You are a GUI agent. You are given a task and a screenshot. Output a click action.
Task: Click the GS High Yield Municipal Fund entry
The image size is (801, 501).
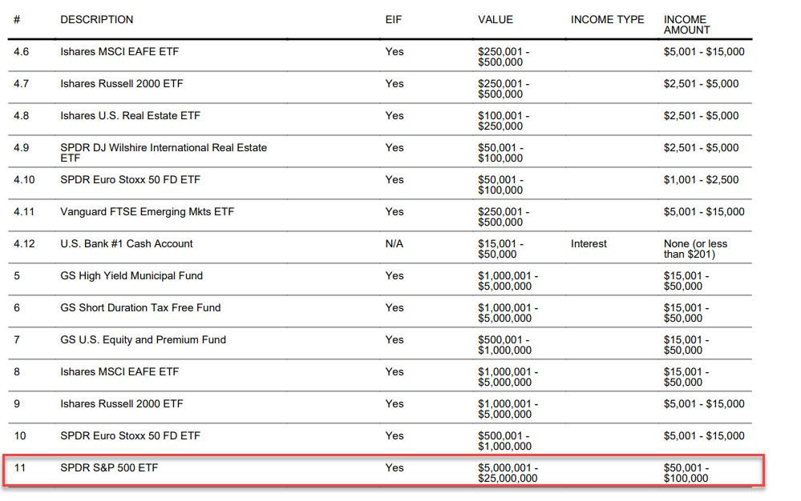131,275
